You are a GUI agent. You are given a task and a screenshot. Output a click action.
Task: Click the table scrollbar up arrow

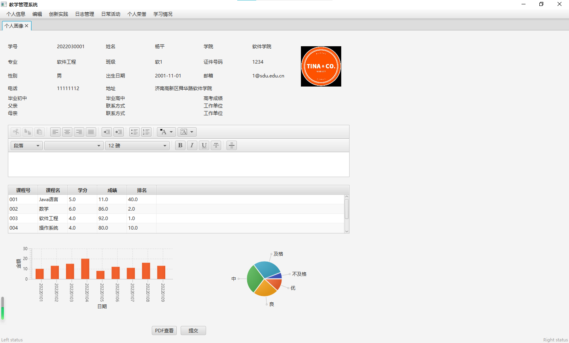[347, 196]
